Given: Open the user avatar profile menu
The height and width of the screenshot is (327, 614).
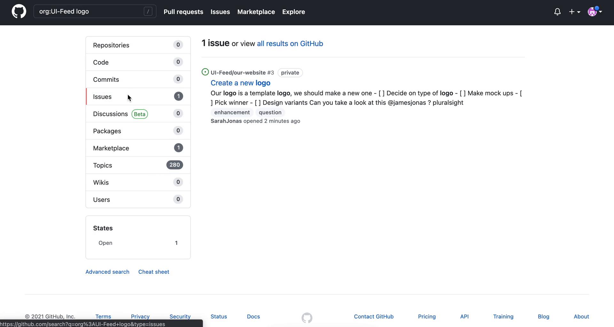Looking at the screenshot, I should click(x=595, y=11).
